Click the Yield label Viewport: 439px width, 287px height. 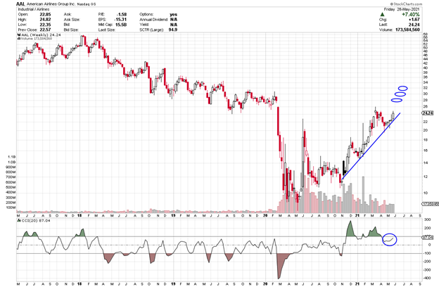tap(144, 25)
